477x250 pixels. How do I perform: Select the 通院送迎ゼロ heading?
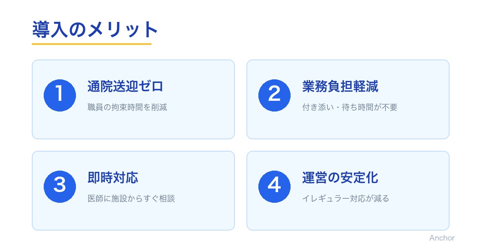coord(125,87)
